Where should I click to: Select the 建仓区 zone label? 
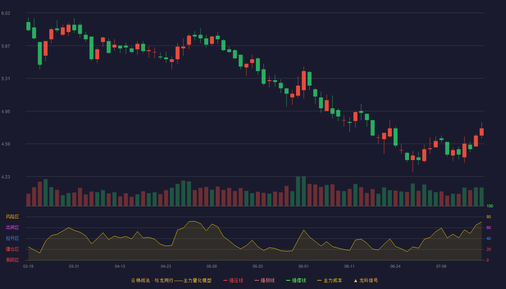point(13,249)
